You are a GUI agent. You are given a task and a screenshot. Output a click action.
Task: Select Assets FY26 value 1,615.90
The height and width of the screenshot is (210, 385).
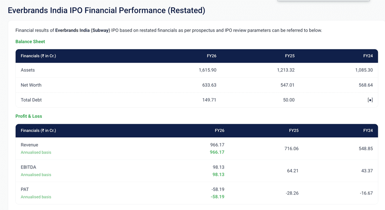tap(207, 70)
